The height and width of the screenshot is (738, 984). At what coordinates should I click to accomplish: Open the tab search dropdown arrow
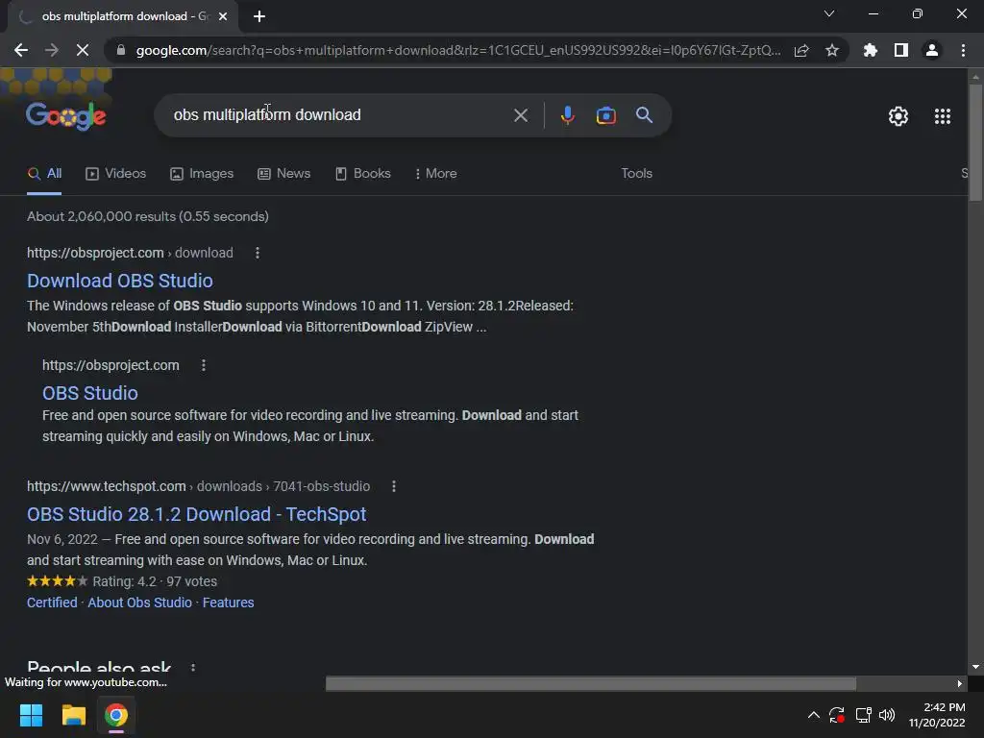[x=829, y=13]
